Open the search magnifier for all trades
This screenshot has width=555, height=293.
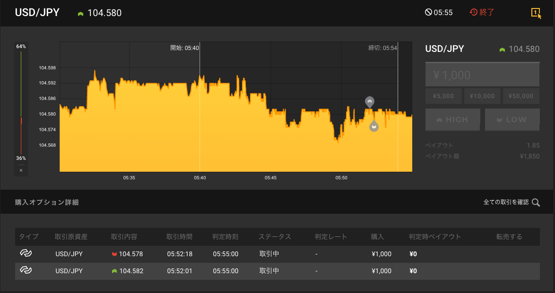(x=536, y=202)
